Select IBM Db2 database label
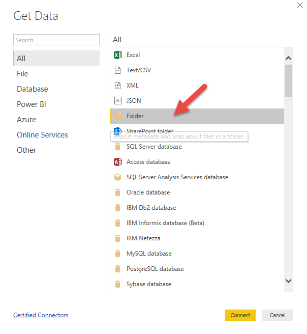This screenshot has height=334, width=307. coord(151,208)
